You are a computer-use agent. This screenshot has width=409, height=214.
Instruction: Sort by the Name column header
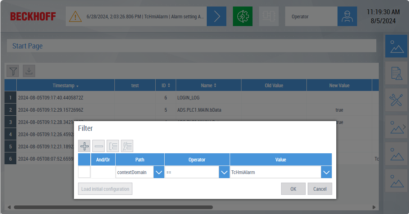[x=208, y=85]
